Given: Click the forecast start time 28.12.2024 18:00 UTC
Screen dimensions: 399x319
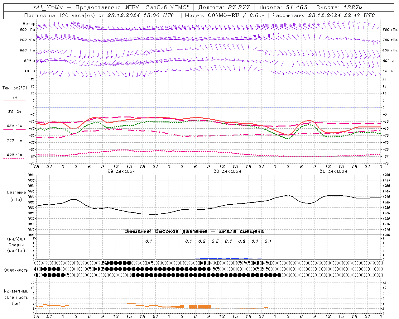Looking at the screenshot, I should point(141,15).
